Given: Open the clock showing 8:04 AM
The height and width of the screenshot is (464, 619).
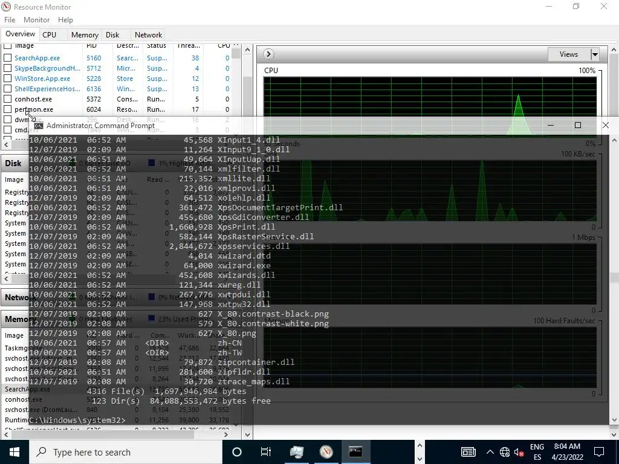Looking at the screenshot, I should (x=567, y=452).
